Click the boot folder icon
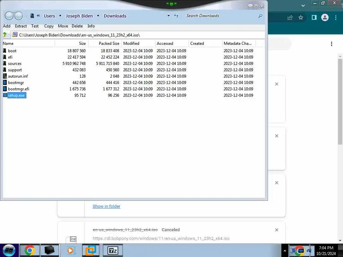Viewport: 343px width, 257px height. (5, 51)
